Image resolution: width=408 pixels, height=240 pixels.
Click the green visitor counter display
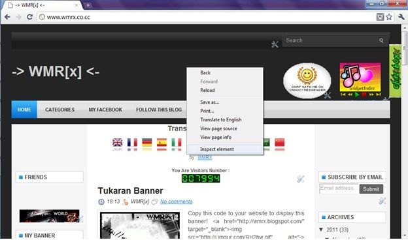[x=201, y=179]
